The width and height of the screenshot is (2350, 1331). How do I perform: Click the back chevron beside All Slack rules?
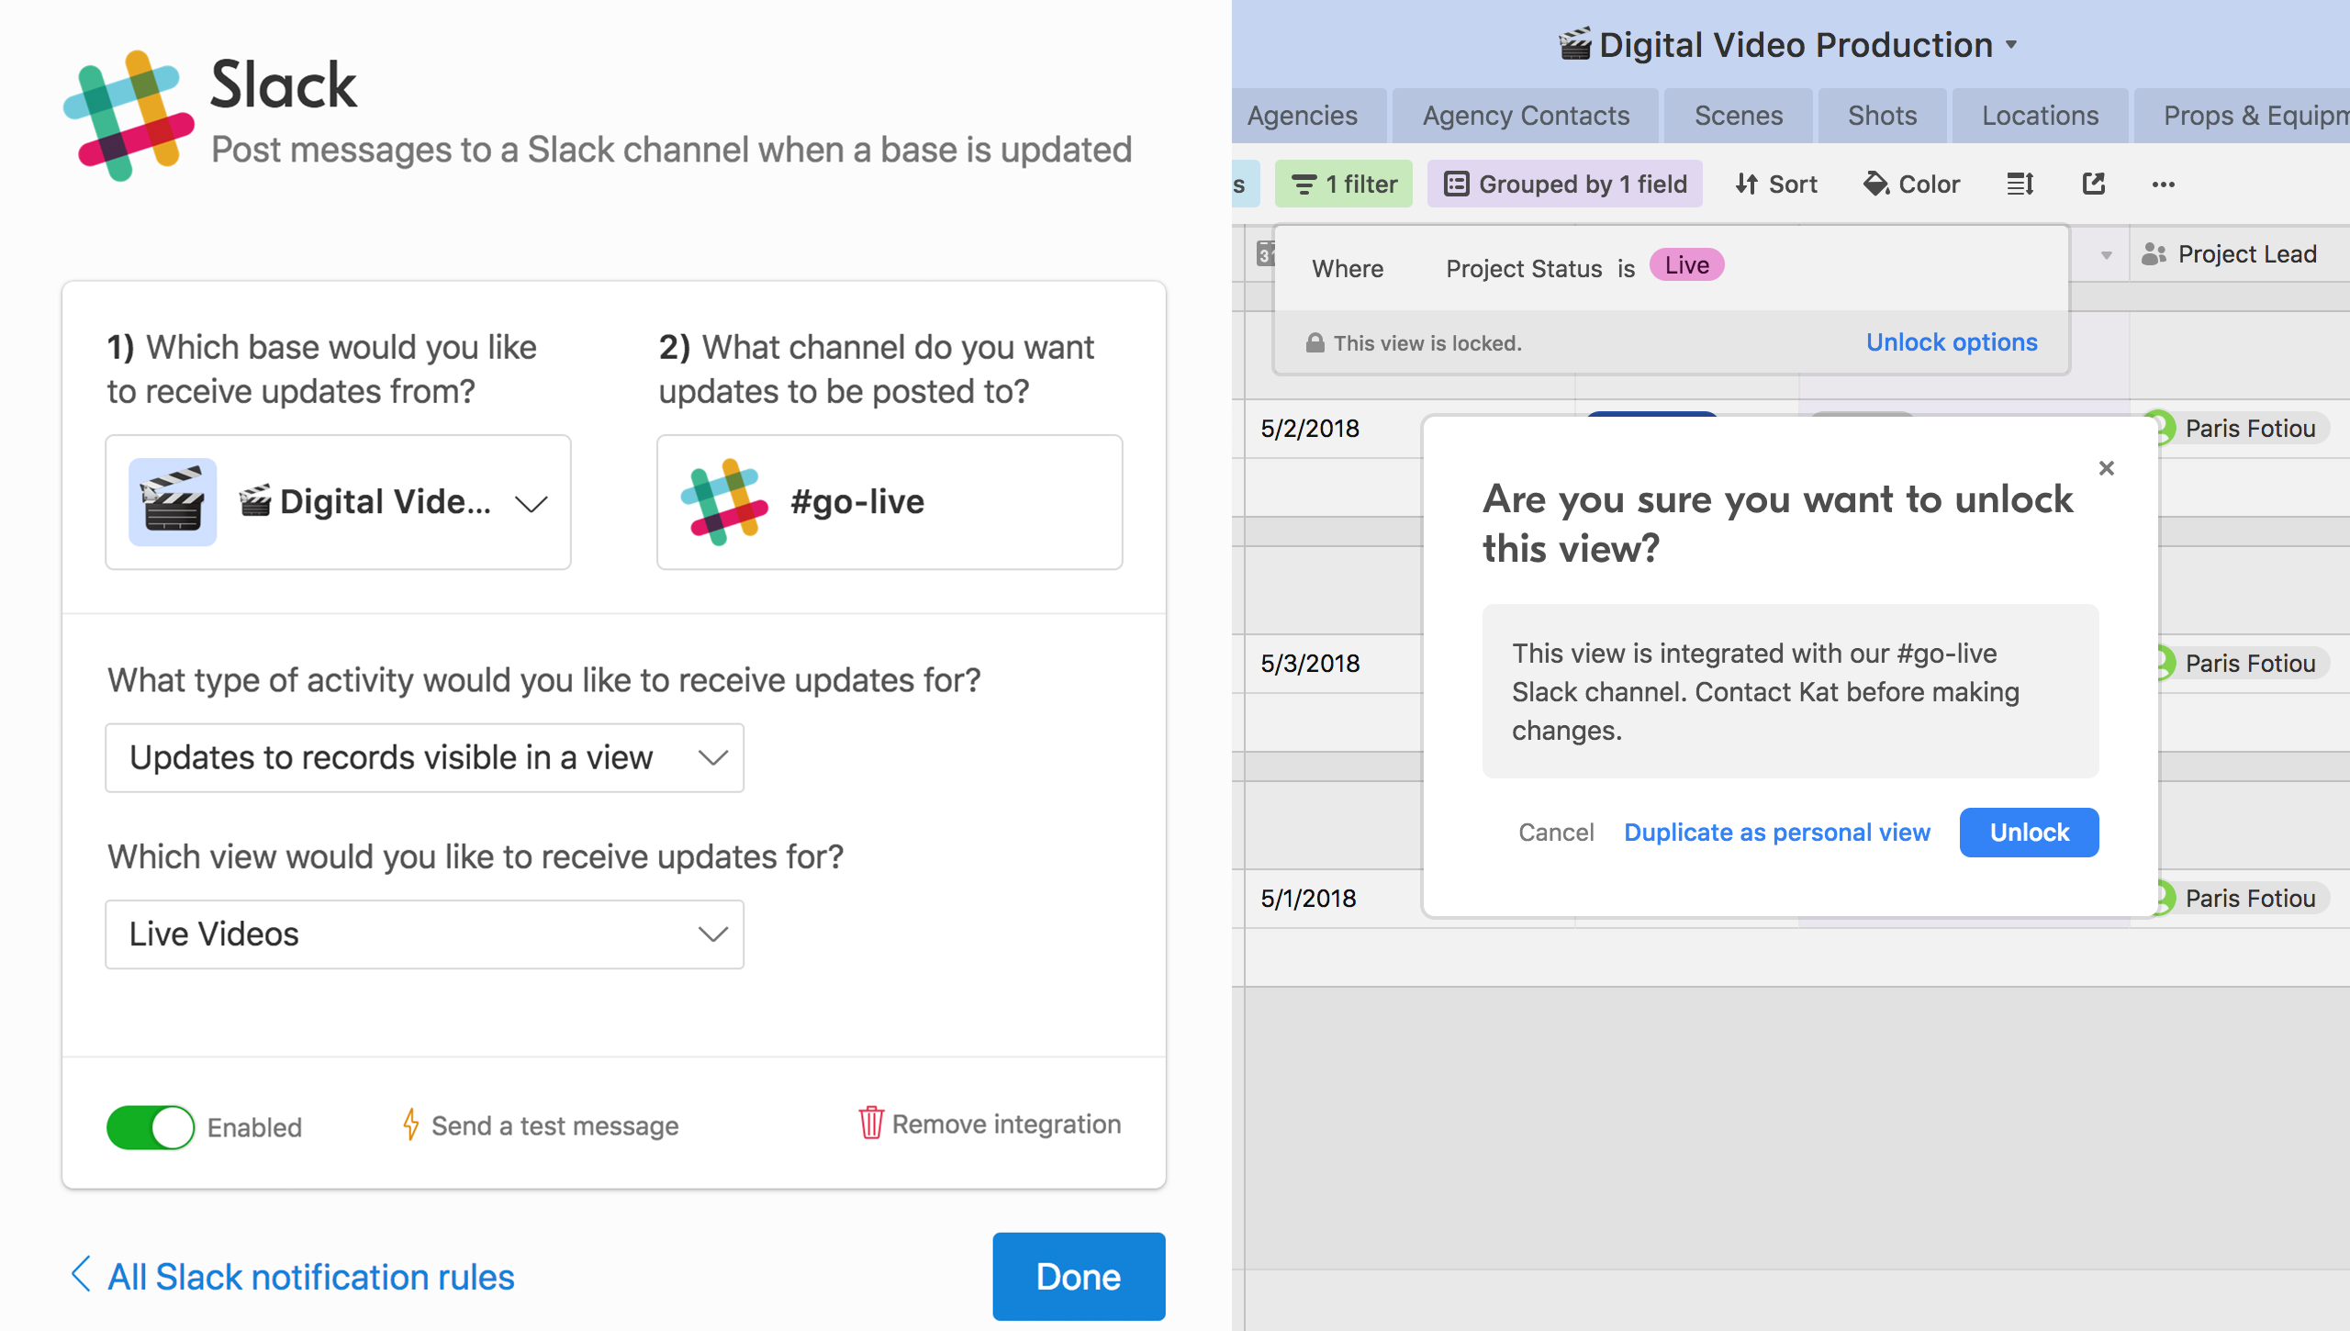[x=81, y=1275]
